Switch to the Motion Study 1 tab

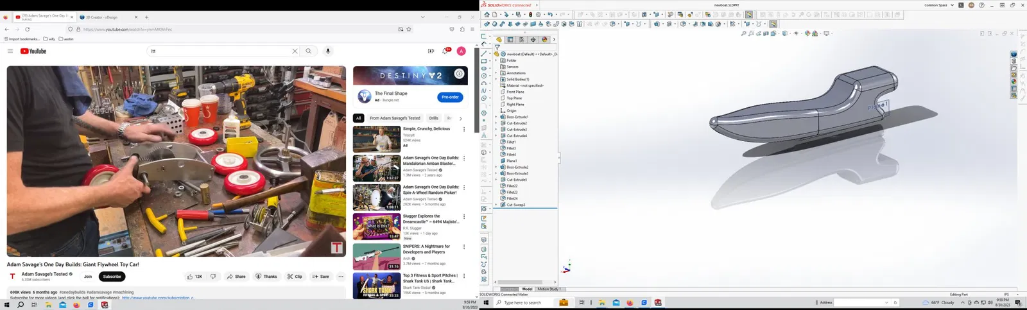tap(549, 289)
